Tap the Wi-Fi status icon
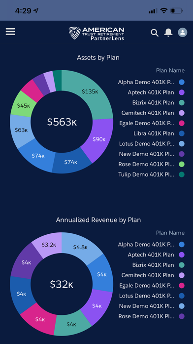Image resolution: width=193 pixels, height=344 pixels. (164, 10)
